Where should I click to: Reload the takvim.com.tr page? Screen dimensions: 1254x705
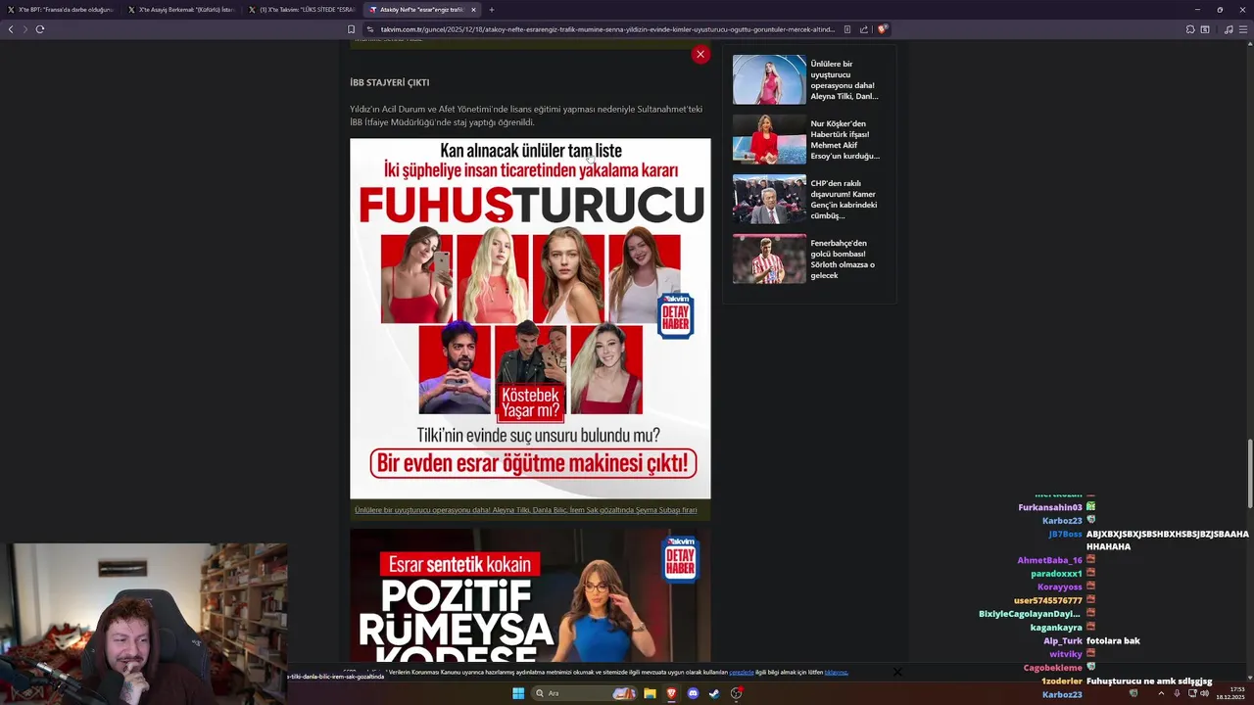pyautogui.click(x=40, y=29)
